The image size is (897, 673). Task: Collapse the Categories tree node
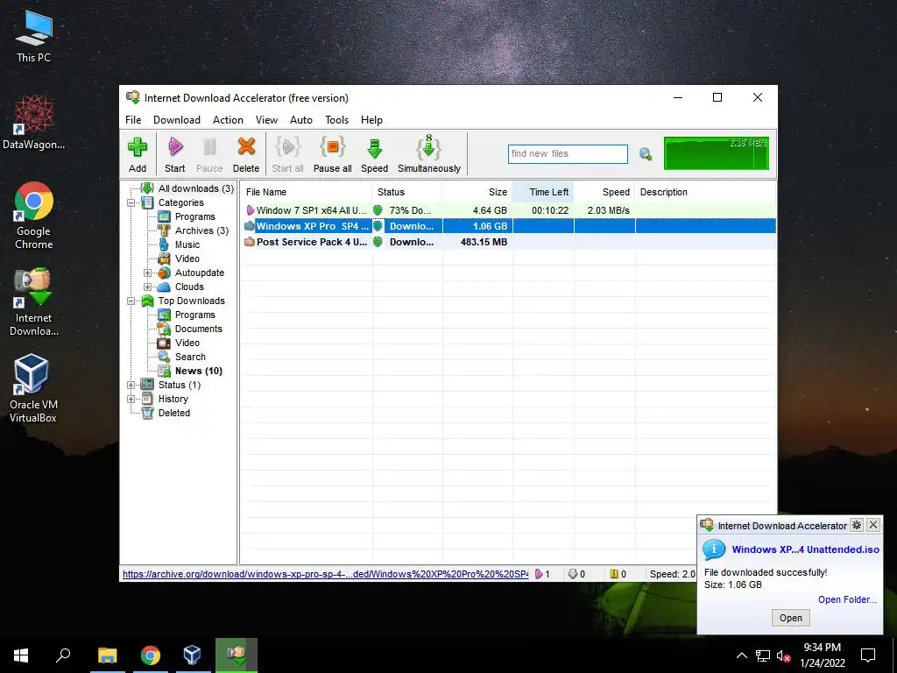pos(131,202)
